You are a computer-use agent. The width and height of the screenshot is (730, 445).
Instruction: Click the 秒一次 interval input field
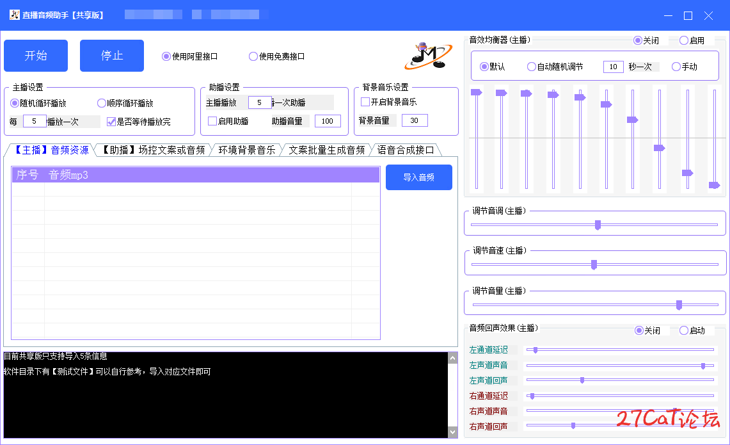tap(613, 67)
